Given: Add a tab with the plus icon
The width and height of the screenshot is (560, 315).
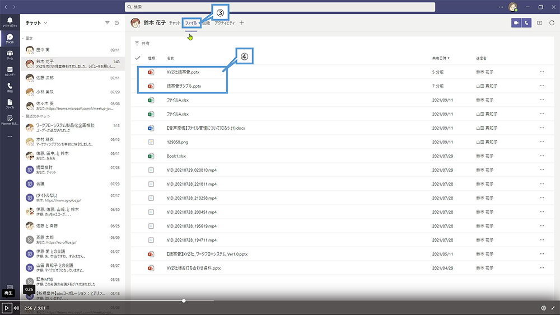Looking at the screenshot, I should click(x=242, y=23).
